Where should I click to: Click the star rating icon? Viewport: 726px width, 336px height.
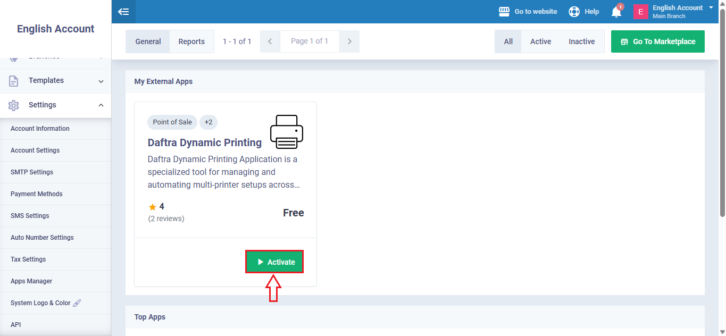[x=153, y=207]
